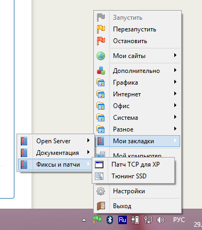The width and height of the screenshot is (202, 230).
Task: Select the Open Server bookmarks entry
Action: point(55,141)
